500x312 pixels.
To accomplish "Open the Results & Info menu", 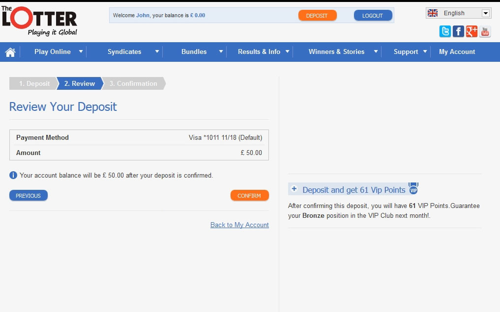I will tap(259, 52).
